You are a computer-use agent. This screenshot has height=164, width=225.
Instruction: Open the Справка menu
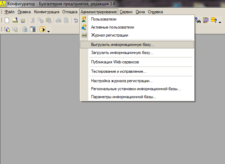click(x=155, y=12)
